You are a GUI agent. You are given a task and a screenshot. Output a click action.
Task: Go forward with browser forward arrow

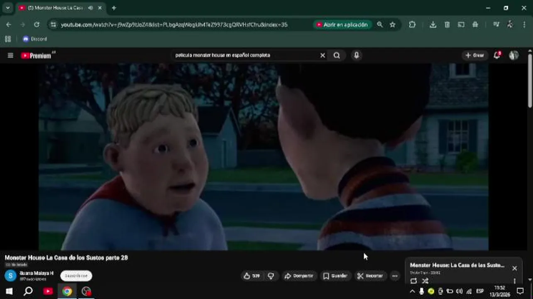(x=23, y=25)
